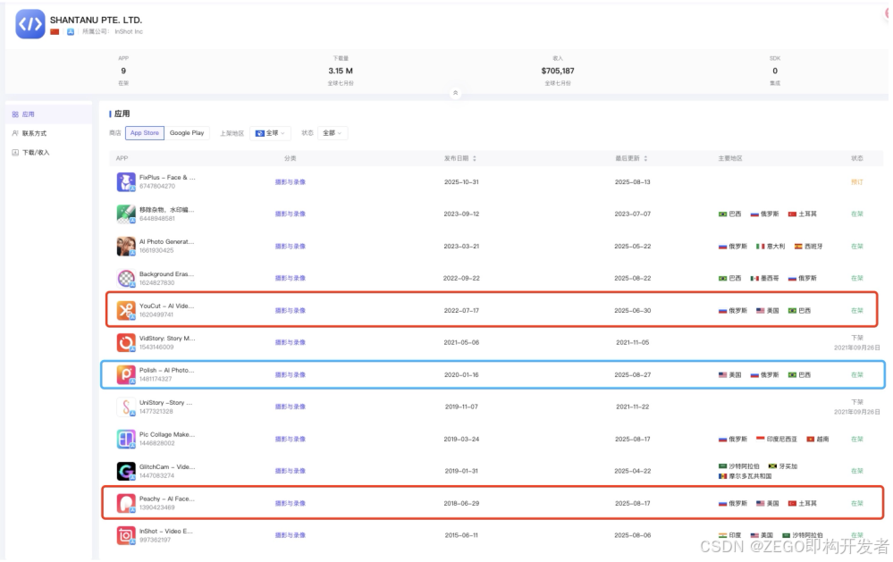Open the Peachy – AI Face app icon
Screen dimensions: 893x562
click(x=126, y=503)
